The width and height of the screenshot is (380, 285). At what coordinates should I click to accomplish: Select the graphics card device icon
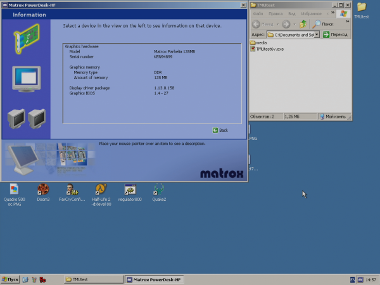[x=27, y=39]
